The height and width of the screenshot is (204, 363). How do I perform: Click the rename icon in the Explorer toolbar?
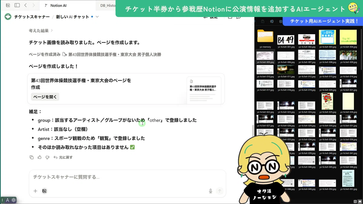coord(272,21)
